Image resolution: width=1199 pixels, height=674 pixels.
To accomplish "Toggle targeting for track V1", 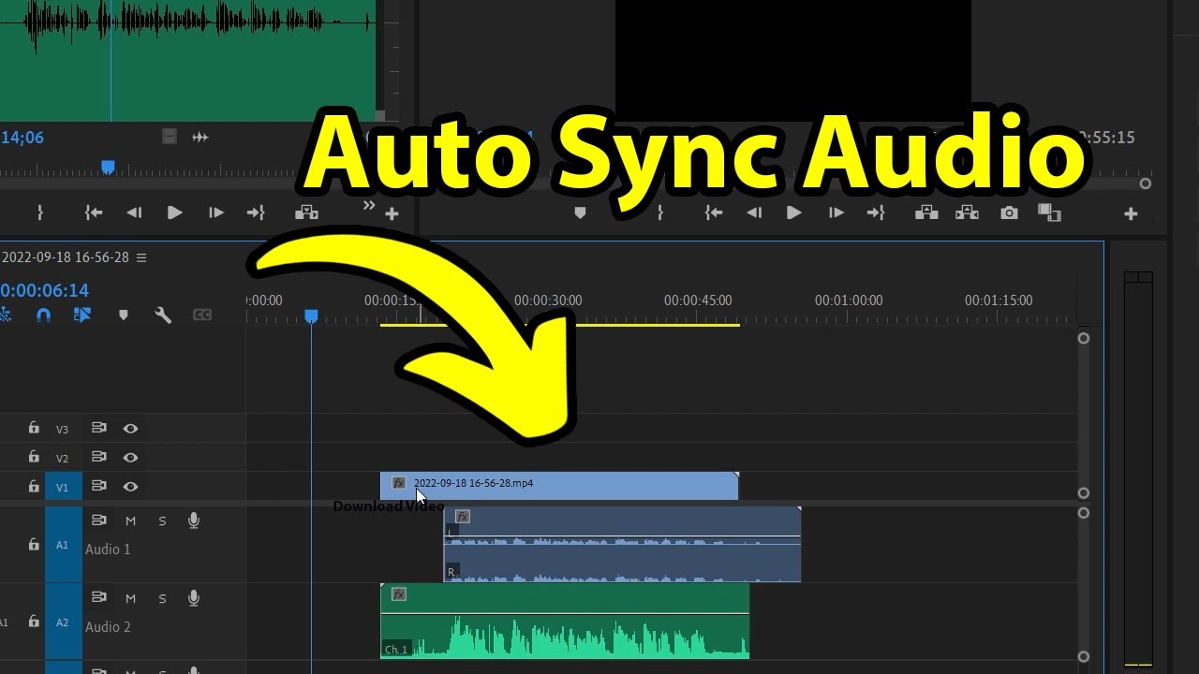I will tap(63, 487).
